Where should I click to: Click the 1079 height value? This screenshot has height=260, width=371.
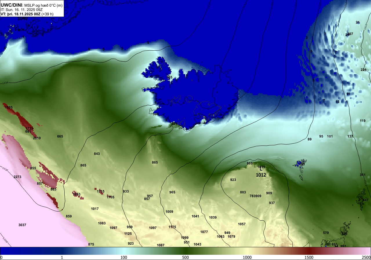(x=231, y=237)
